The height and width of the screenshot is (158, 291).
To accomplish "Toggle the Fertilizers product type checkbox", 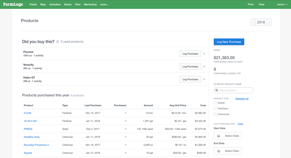I will pyautogui.click(x=215, y=108).
